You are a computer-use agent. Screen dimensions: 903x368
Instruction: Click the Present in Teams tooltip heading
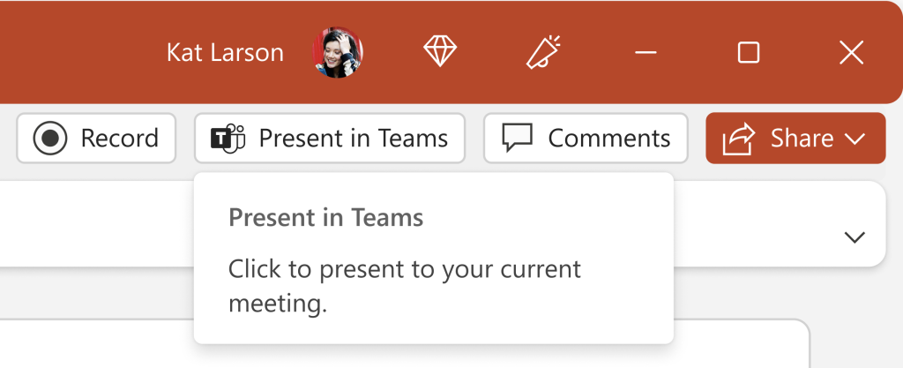coord(325,217)
